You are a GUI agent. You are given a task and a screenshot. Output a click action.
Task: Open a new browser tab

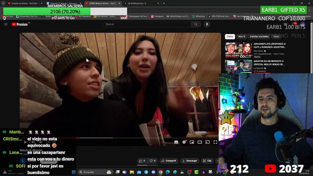pyautogui.click(x=164, y=3)
